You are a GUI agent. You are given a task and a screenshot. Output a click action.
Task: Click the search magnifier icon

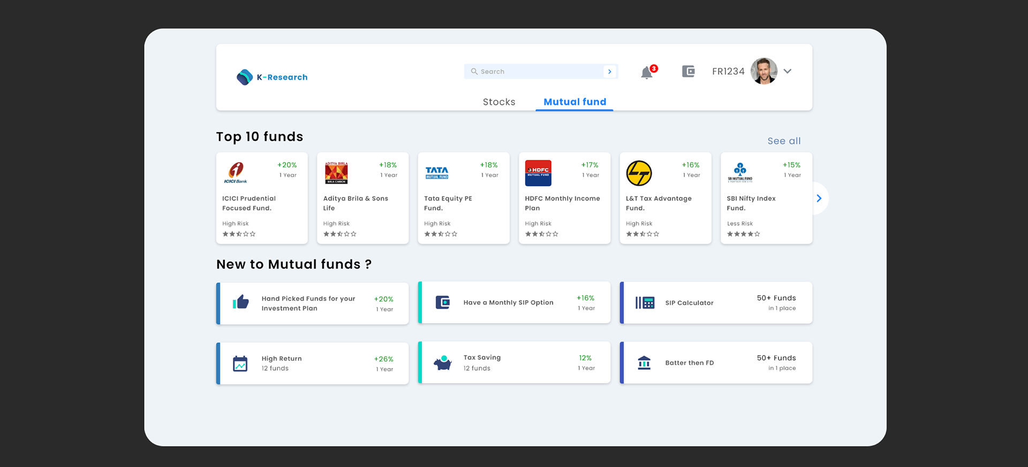coord(474,71)
